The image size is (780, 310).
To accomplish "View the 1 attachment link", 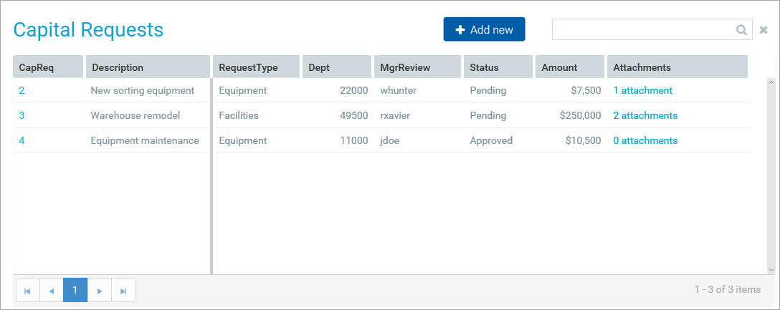I will click(x=642, y=91).
